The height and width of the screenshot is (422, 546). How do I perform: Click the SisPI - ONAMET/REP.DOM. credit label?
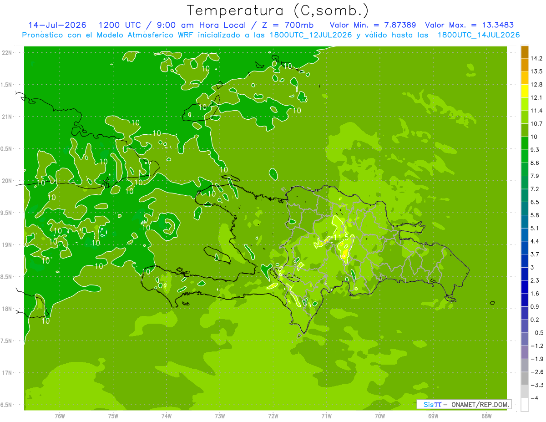464,404
